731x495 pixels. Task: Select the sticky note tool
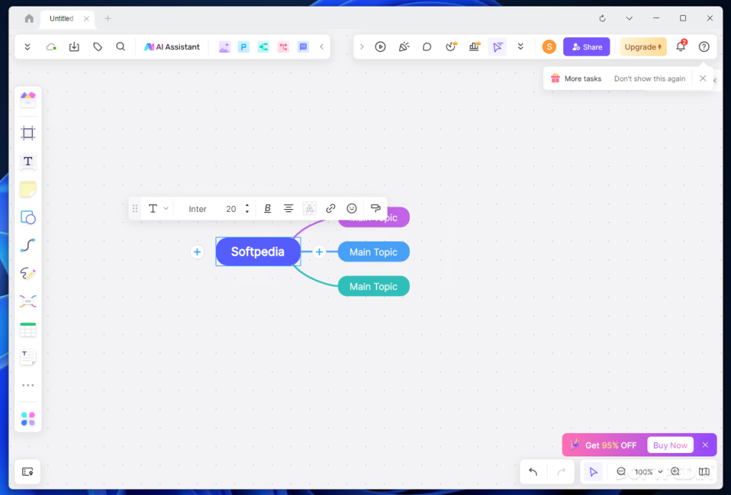tap(28, 189)
